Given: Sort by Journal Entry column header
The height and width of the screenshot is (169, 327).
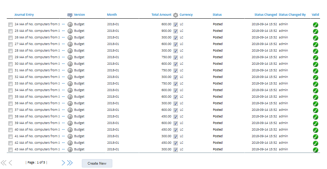Looking at the screenshot, I should pyautogui.click(x=24, y=15).
